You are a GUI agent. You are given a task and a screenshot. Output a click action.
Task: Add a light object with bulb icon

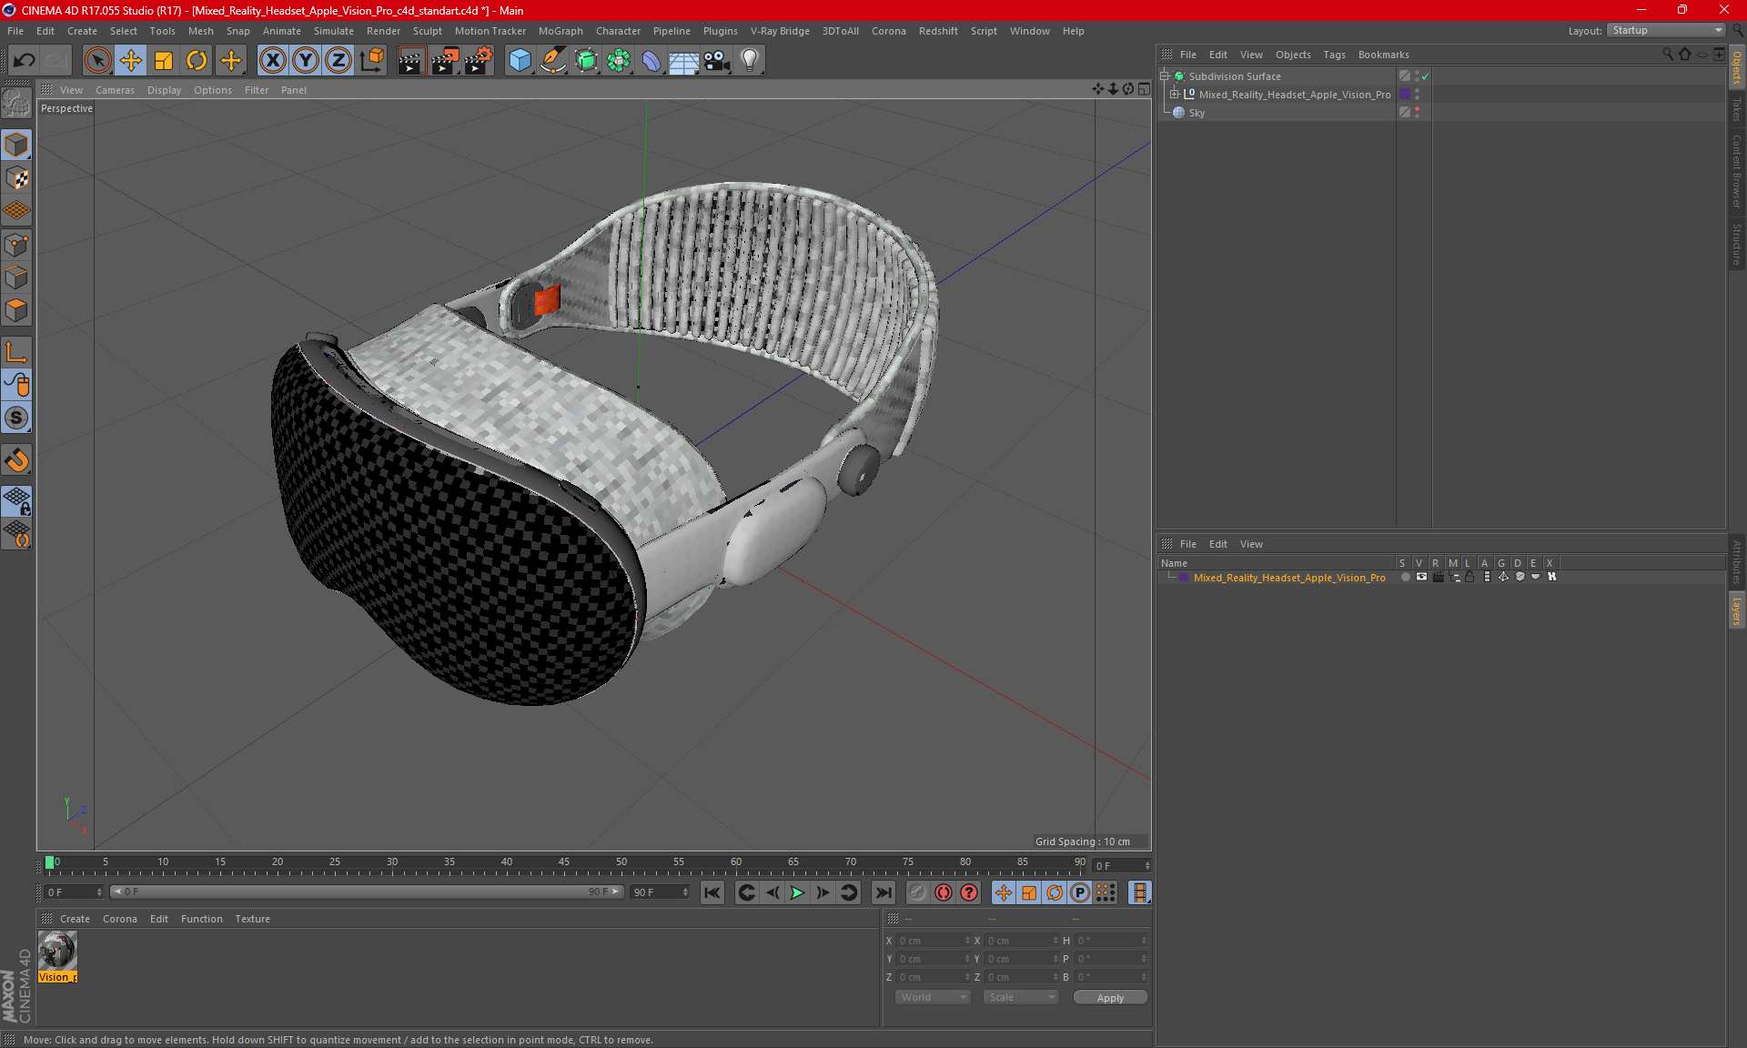[750, 61]
